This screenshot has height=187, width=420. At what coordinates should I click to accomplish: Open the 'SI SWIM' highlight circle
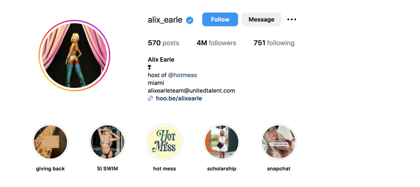107,142
